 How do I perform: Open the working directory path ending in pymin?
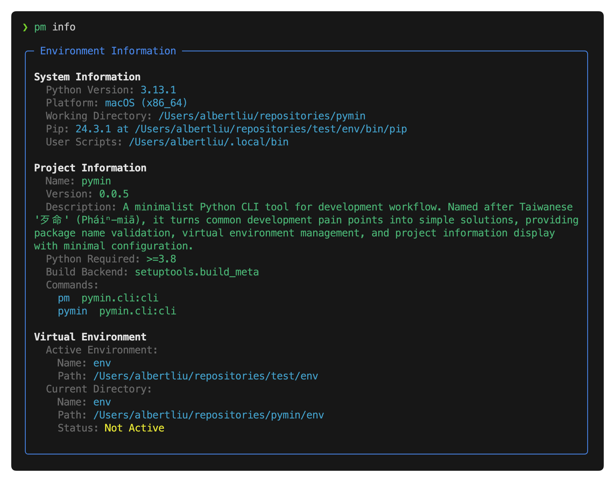pos(262,116)
